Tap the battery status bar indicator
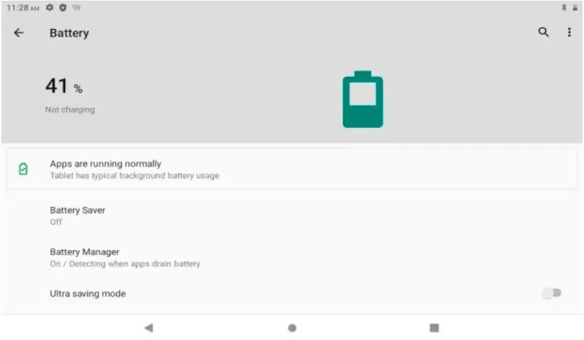This screenshot has width=584, height=340. point(575,8)
